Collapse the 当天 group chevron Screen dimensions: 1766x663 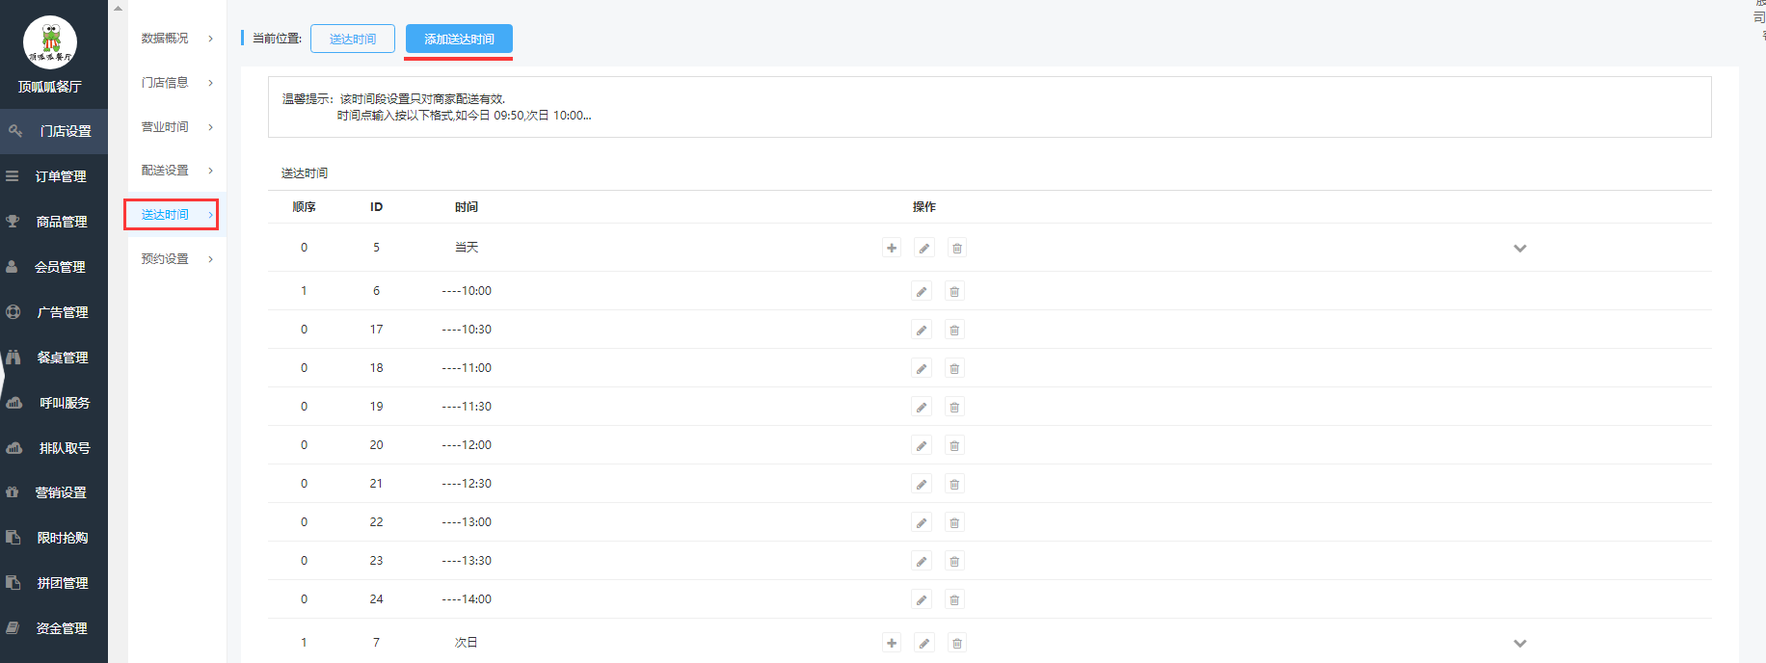(x=1520, y=248)
